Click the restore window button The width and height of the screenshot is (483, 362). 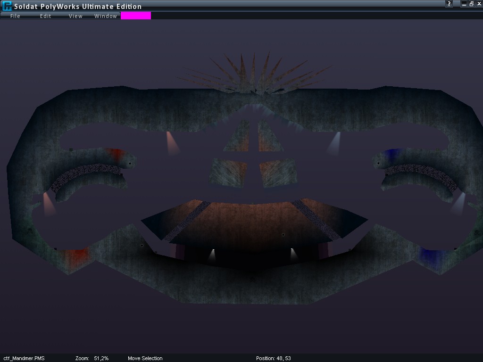[x=471, y=4]
